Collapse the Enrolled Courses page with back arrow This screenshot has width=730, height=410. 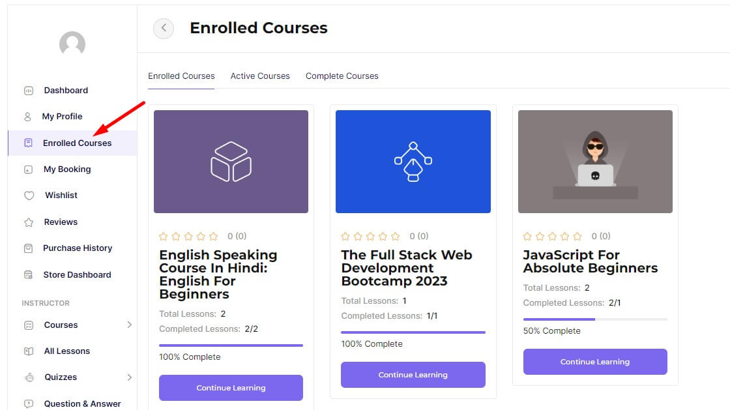coord(164,29)
